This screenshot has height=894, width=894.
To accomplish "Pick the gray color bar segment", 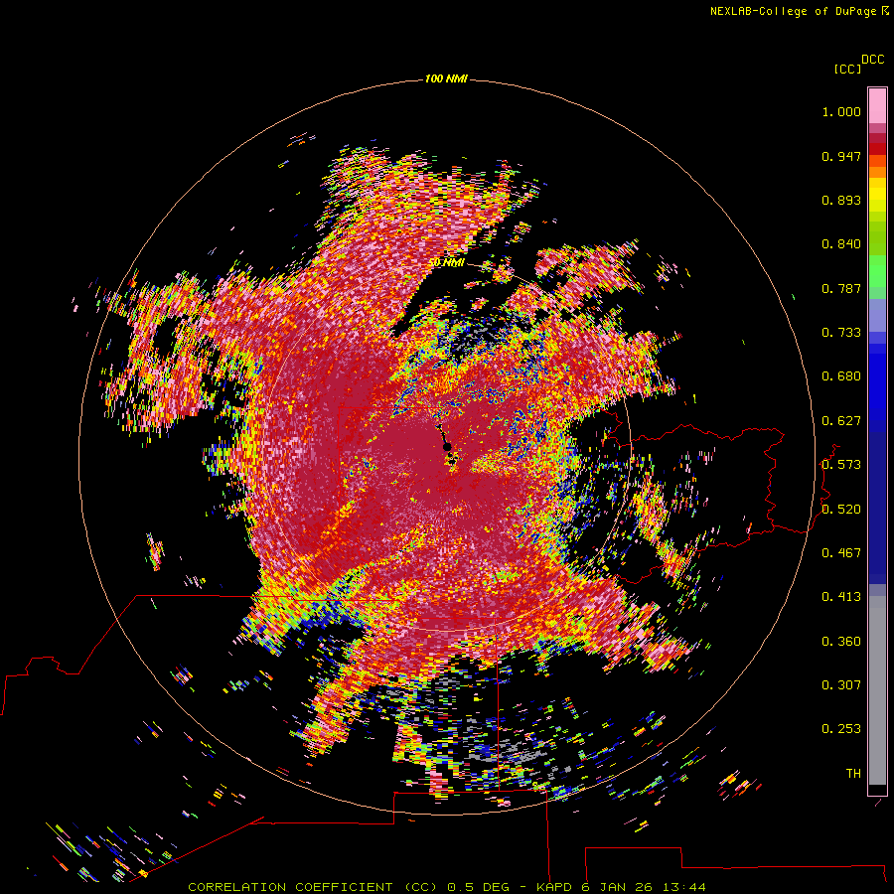I will click(x=877, y=690).
